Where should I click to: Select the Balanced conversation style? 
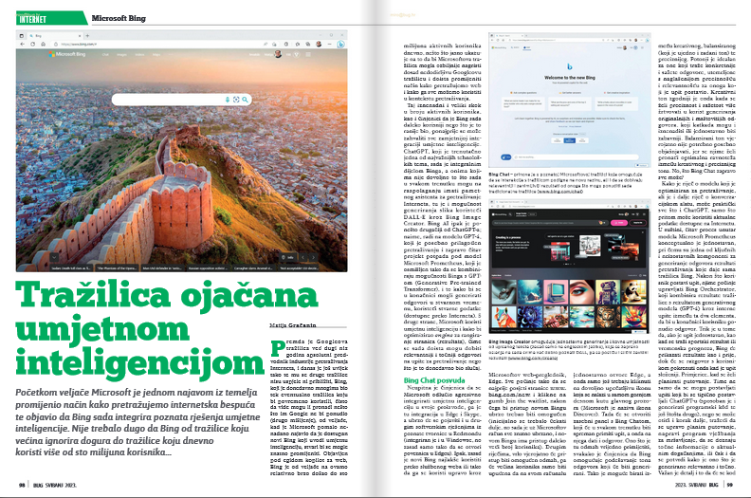570,140
